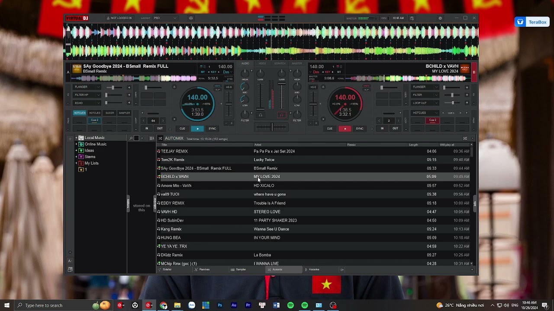The image size is (554, 311).
Task: Click the deck B Loop Out plus button
Action: point(467,103)
